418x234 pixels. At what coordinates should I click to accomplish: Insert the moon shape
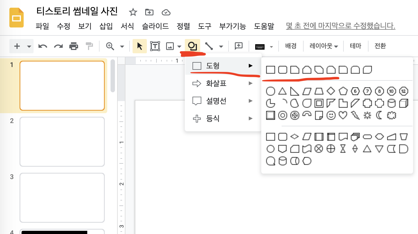coord(379,115)
